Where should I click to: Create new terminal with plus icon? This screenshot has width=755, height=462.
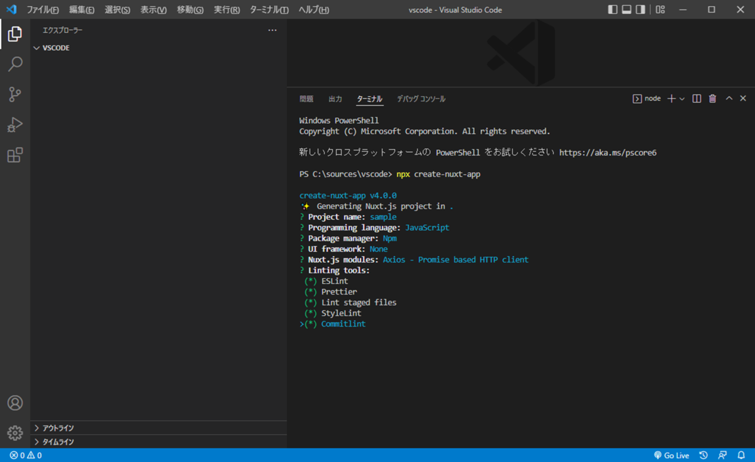point(671,99)
